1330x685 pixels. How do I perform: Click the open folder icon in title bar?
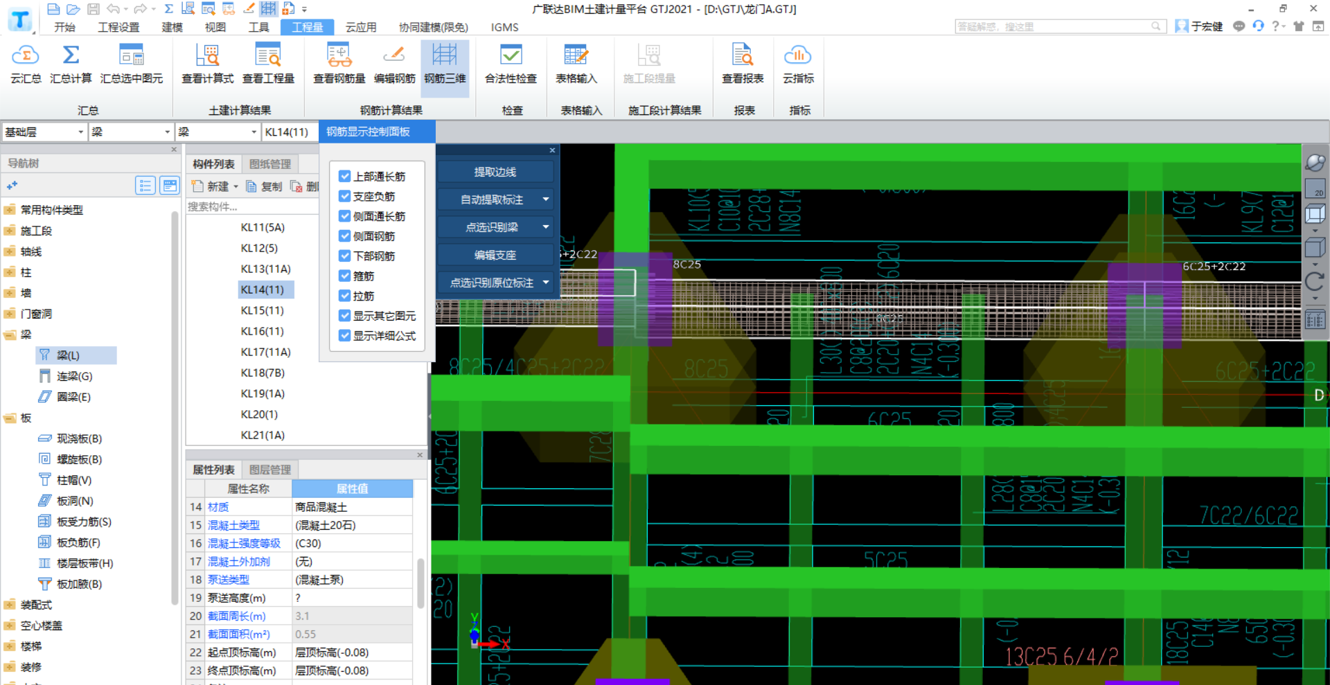tap(73, 9)
